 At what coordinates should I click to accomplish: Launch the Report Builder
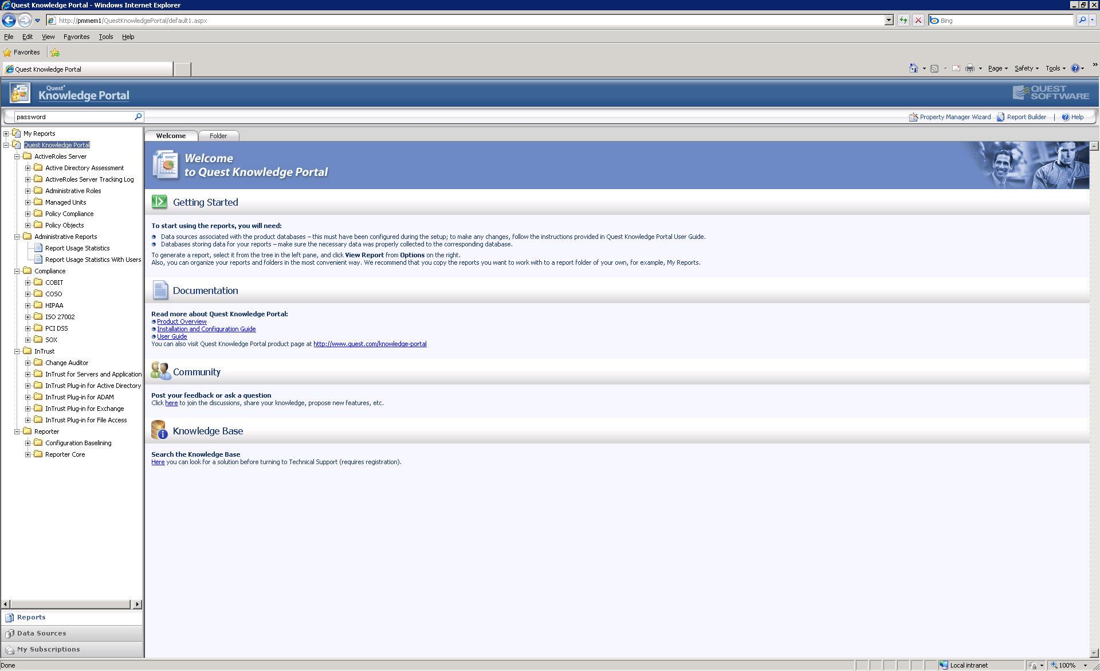coord(1022,117)
